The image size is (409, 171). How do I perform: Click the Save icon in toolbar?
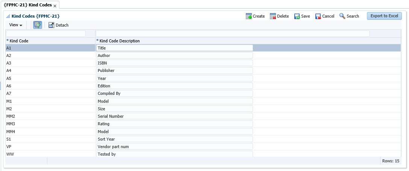[297, 16]
